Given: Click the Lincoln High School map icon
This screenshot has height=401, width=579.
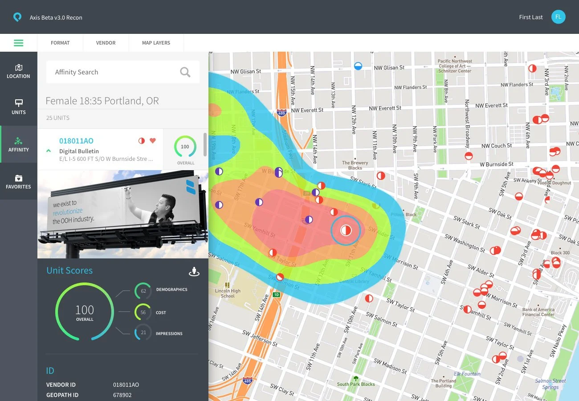Looking at the screenshot, I should (228, 285).
